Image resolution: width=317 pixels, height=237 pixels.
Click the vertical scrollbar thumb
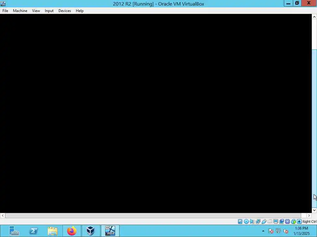[314, 128]
